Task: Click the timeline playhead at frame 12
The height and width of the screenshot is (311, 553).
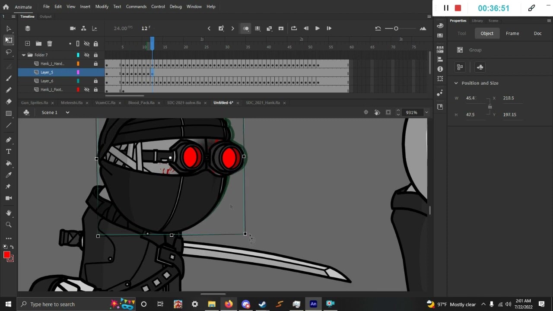Action: tap(152, 43)
